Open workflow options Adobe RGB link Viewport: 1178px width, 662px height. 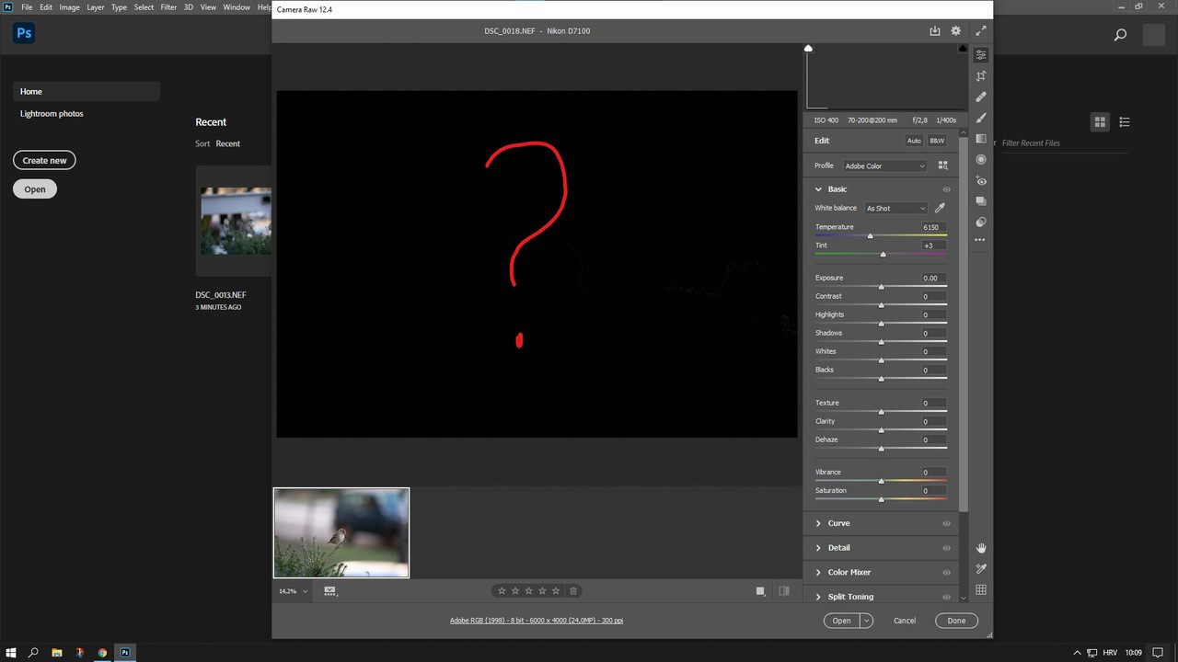point(537,621)
